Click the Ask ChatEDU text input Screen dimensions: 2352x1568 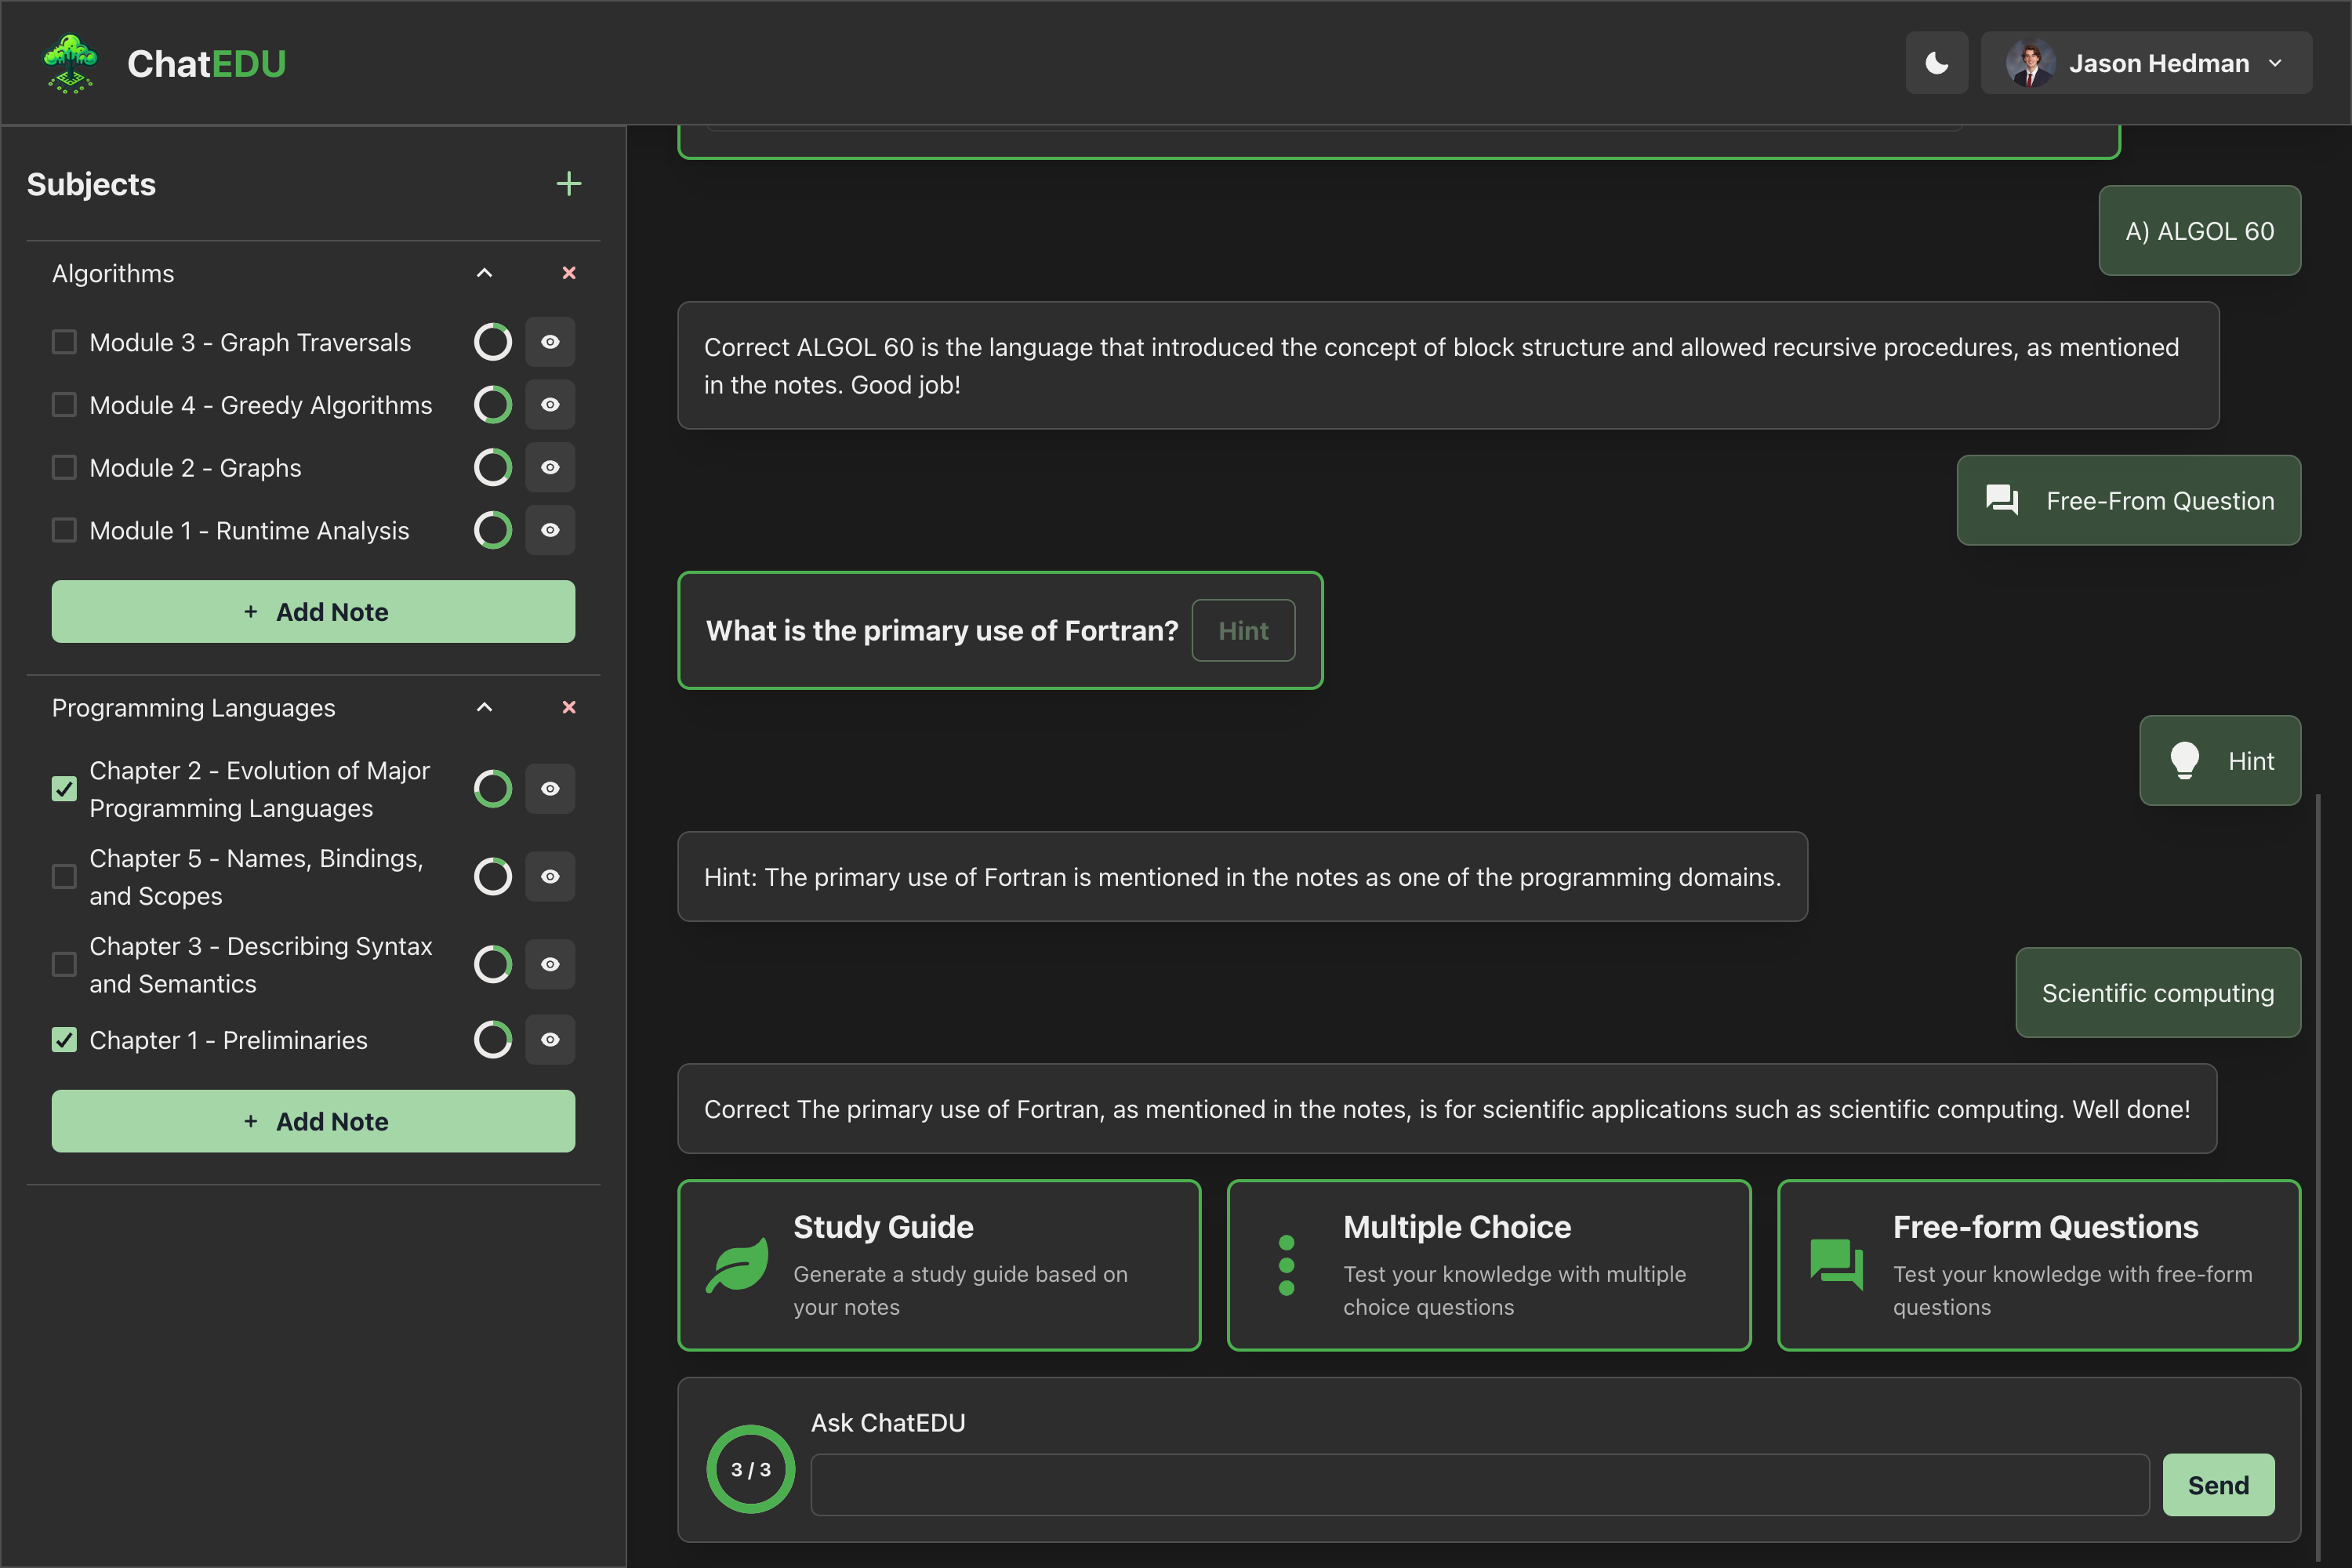coord(1479,1485)
